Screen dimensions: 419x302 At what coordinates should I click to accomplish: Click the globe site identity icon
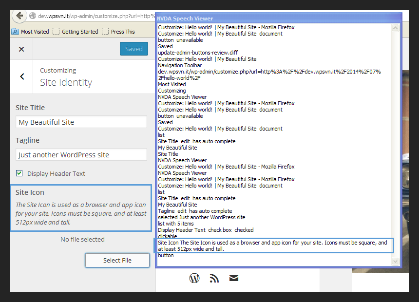coord(33,16)
